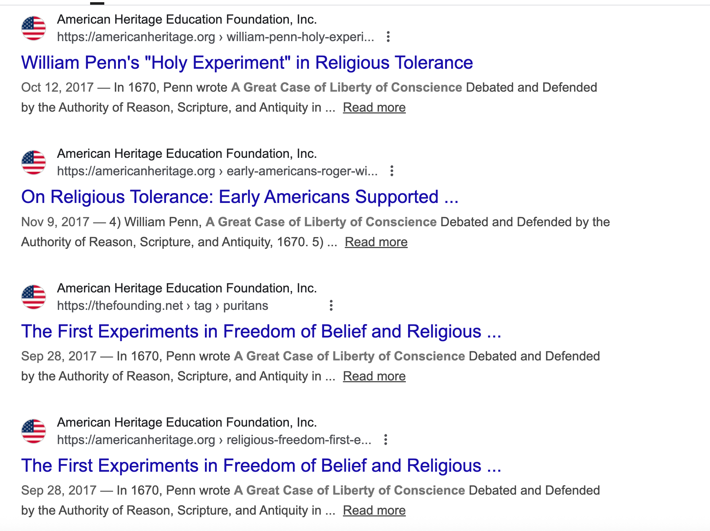Click flag favicon beside William Penn result

click(33, 28)
